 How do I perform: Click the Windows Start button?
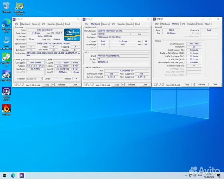(4, 175)
